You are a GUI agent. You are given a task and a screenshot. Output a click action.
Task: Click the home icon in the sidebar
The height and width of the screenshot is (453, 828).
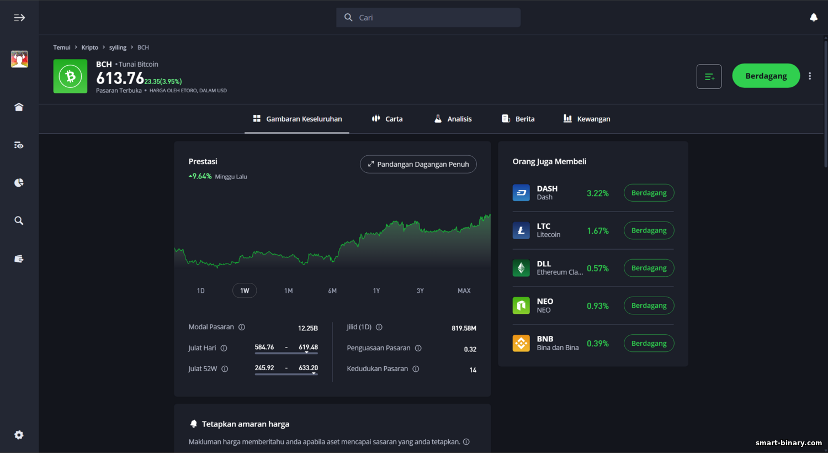tap(19, 107)
